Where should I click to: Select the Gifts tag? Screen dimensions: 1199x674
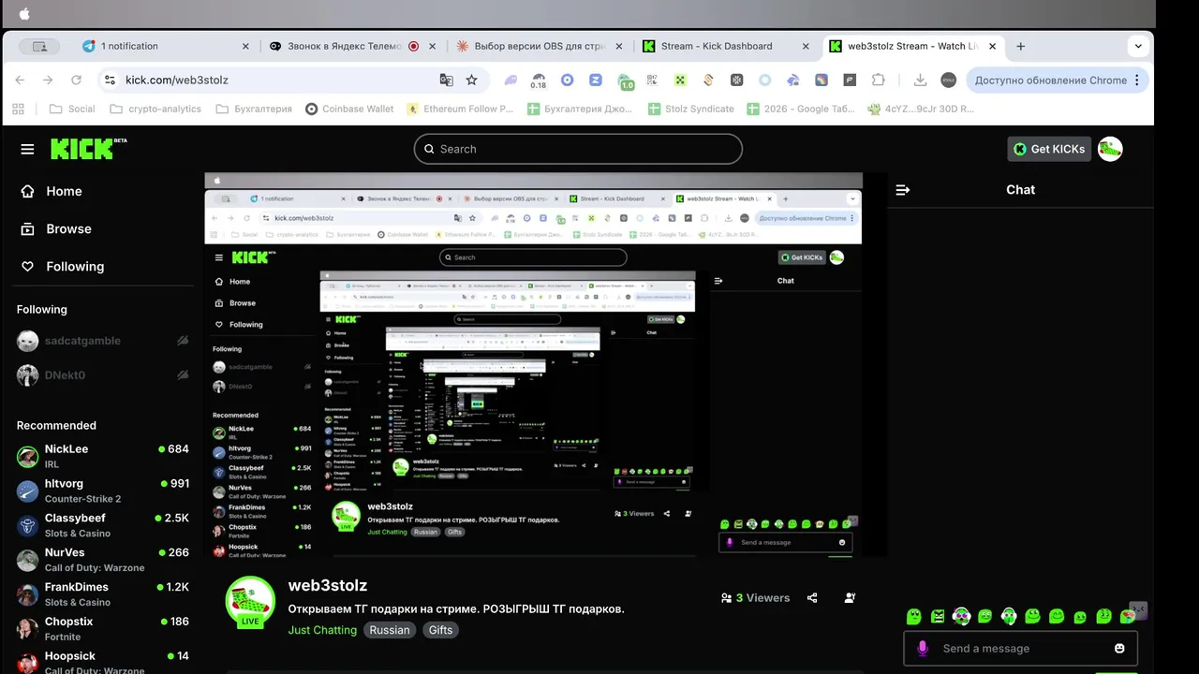coord(440,630)
